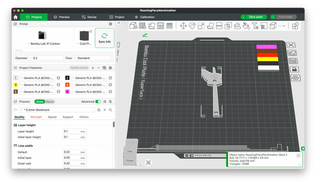Select the Cut tool
Image resolution: width=316 pixels, height=184 pixels.
(219, 26)
